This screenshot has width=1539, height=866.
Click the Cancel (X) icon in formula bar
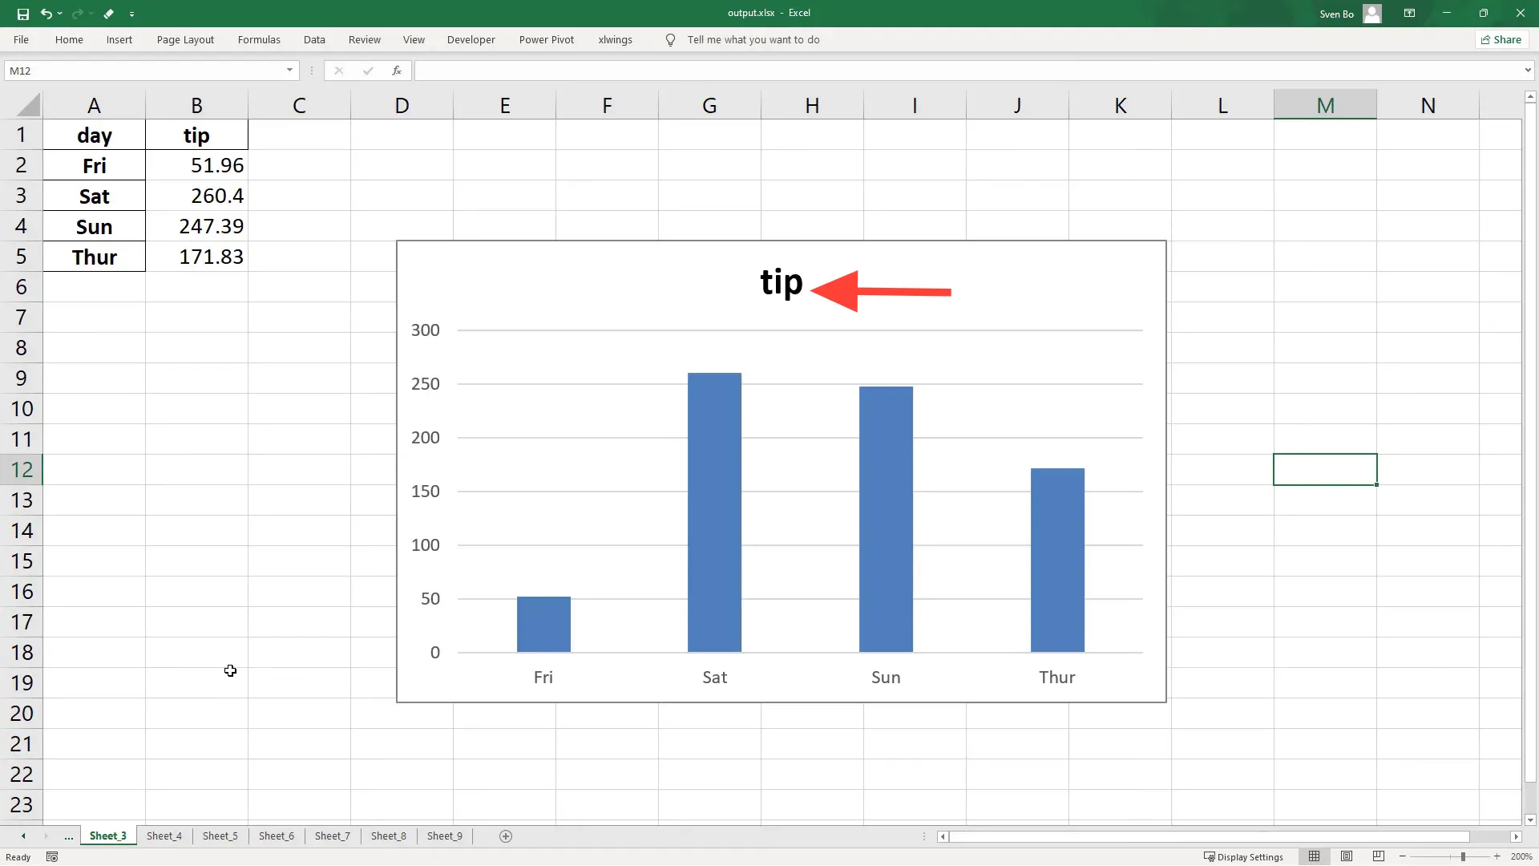pos(339,71)
